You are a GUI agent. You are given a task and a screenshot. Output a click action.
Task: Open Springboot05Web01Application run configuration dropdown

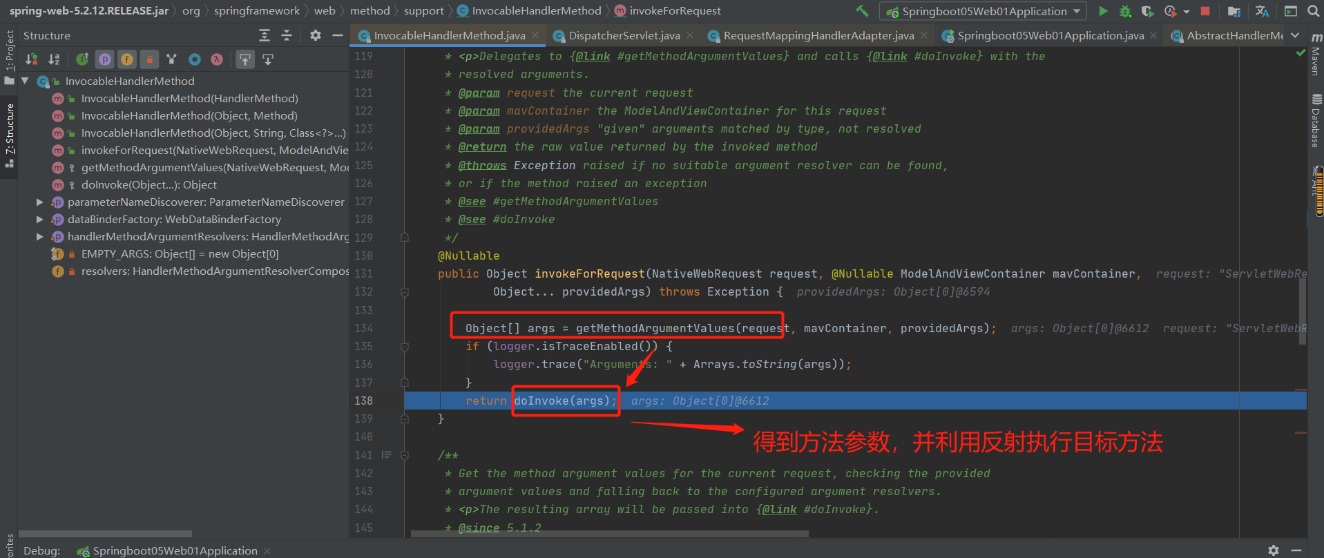point(983,11)
